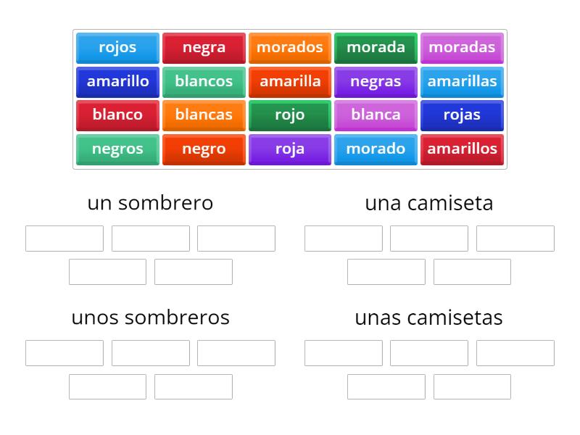Choose first empty slot under 'unas camisetas'
580x435 pixels.
click(344, 353)
